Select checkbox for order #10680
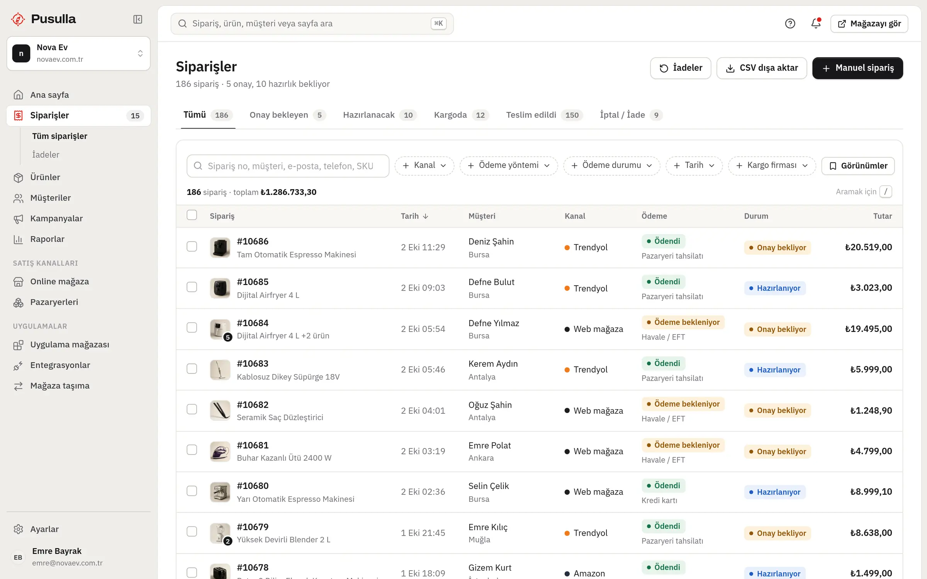Image resolution: width=927 pixels, height=579 pixels. [x=192, y=491]
